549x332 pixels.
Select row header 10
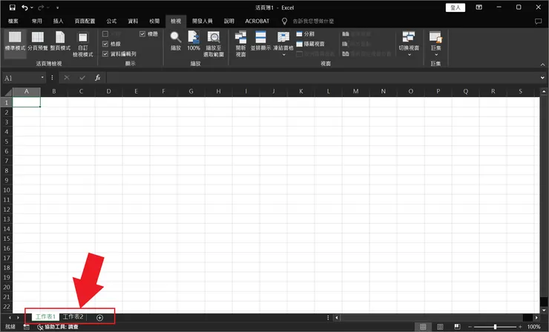pos(7,190)
